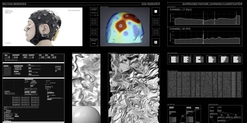The width and height of the screenshot is (247, 123).
Task: Select the Generated Heightmap image
Action: pos(86,80)
